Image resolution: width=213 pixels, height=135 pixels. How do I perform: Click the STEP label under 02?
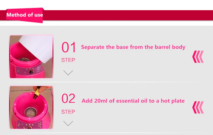[68, 111]
